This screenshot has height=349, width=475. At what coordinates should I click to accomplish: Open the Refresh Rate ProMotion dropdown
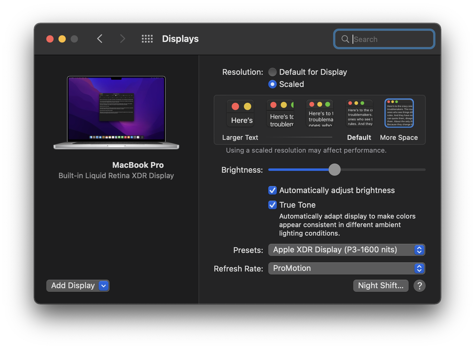click(x=347, y=268)
